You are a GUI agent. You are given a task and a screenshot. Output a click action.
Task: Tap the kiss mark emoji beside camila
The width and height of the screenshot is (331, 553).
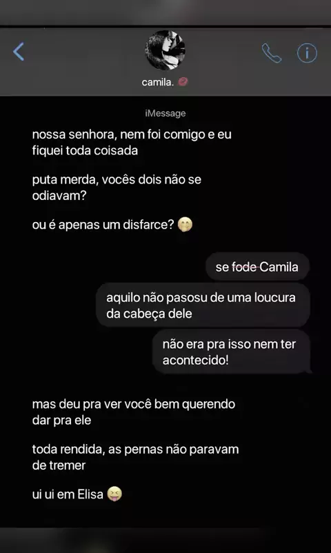point(183,82)
